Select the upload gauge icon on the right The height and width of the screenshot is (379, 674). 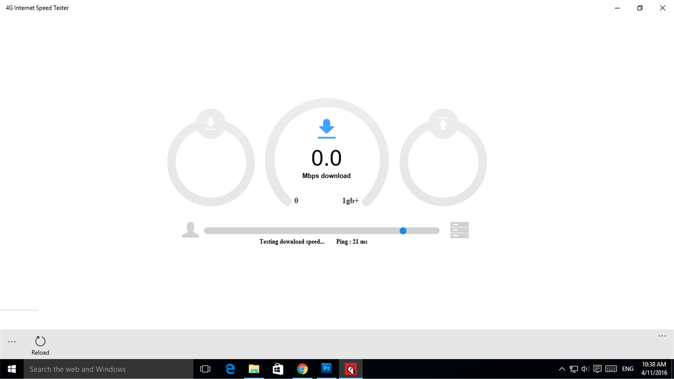point(442,123)
